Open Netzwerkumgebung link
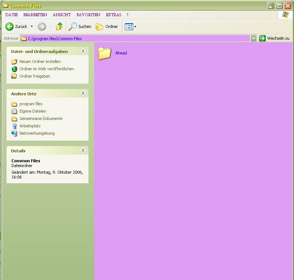The height and width of the screenshot is (280, 294). coord(37,133)
